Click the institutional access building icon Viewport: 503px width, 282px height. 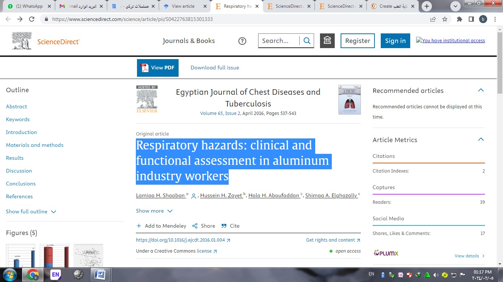[x=327, y=40]
